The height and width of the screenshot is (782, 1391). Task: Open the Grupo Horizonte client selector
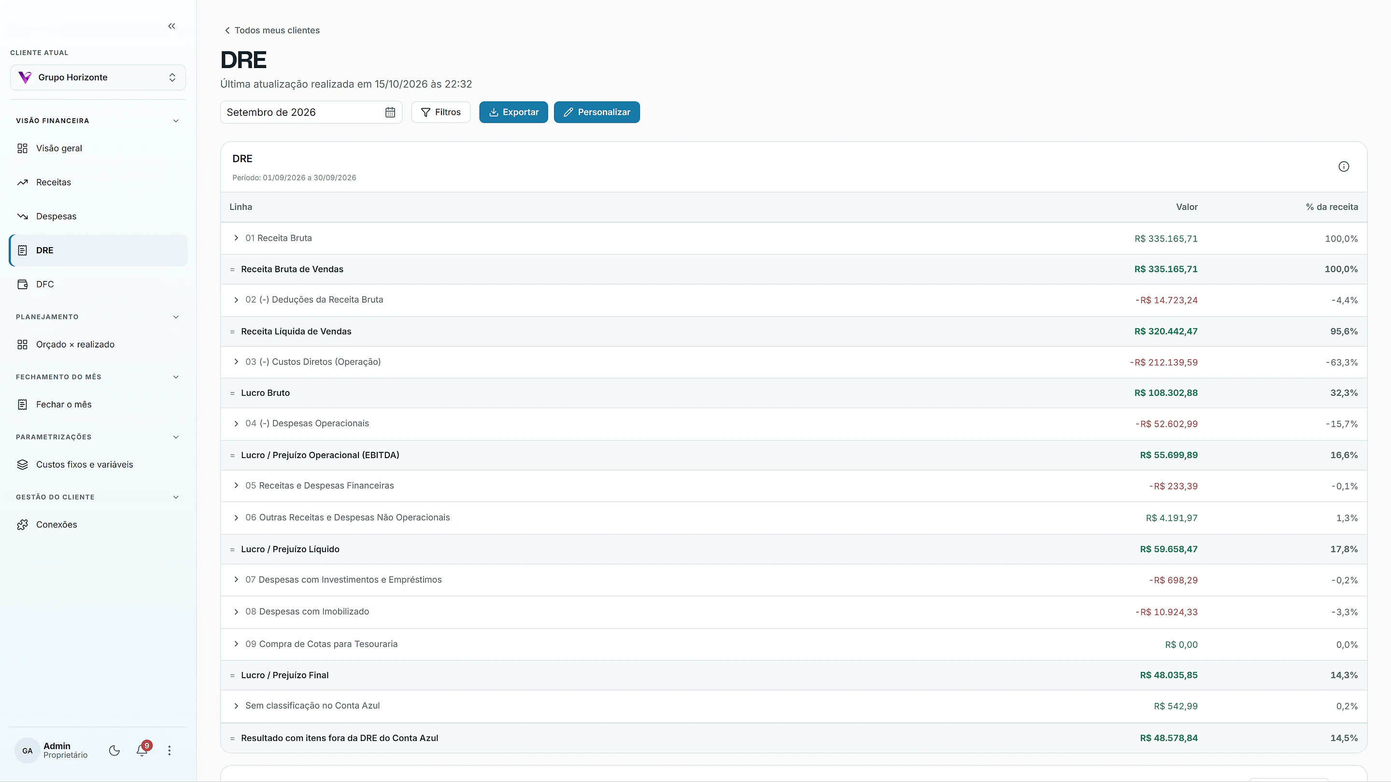coord(98,77)
